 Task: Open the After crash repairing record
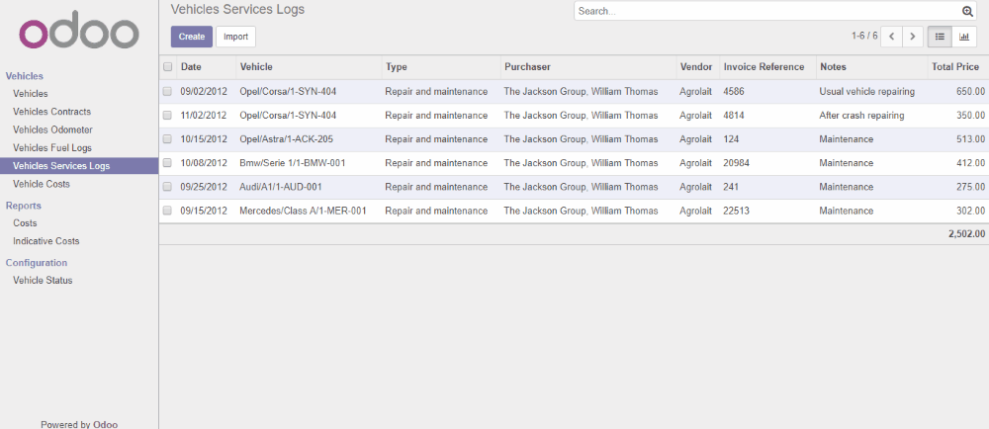coord(861,116)
